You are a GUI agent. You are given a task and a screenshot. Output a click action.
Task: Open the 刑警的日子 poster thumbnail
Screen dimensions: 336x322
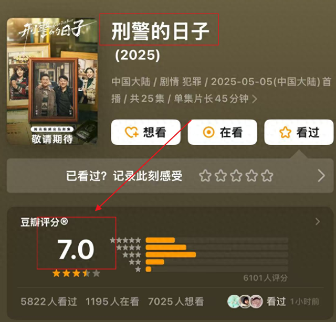point(52,81)
